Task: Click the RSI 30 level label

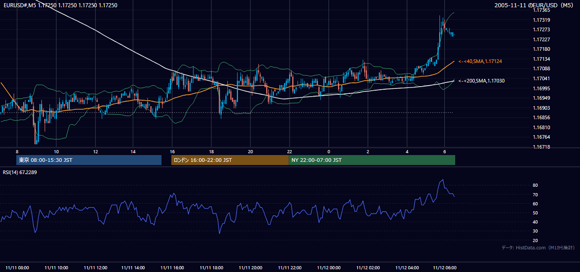Action: pos(535,231)
